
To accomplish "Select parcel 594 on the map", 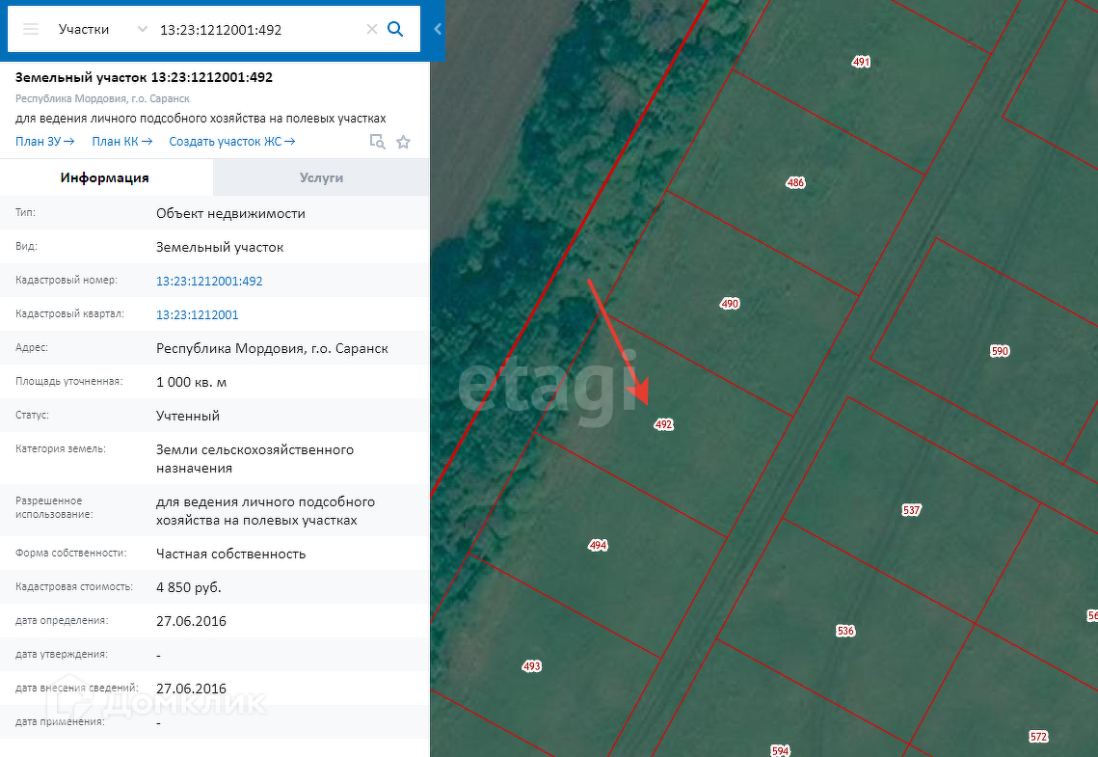I will tap(780, 750).
